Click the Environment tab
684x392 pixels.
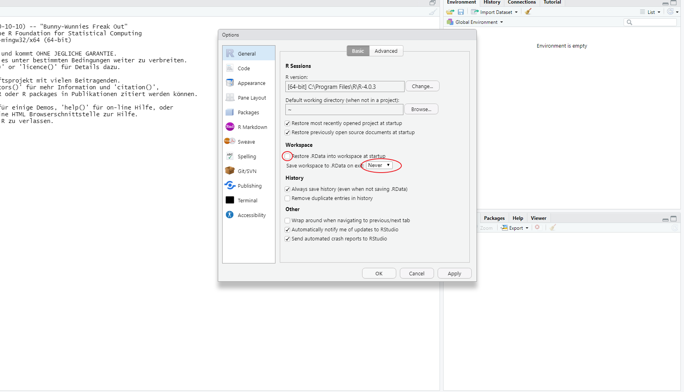coord(461,2)
